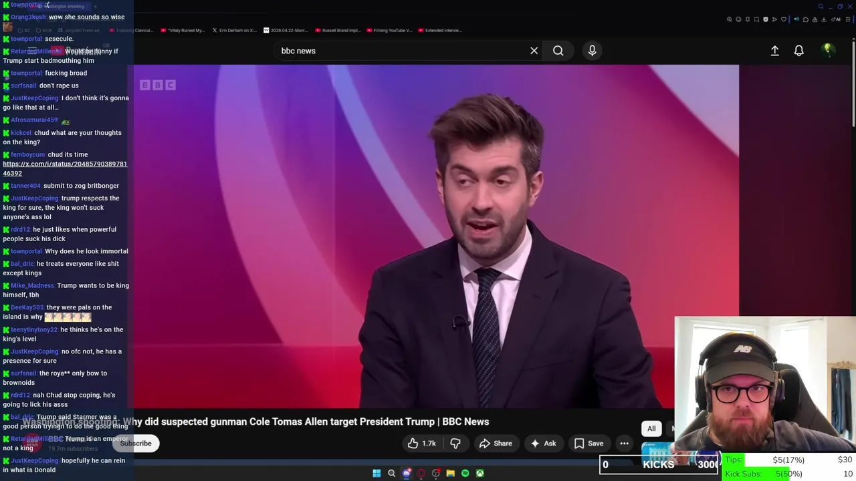Image resolution: width=856 pixels, height=481 pixels.
Task: Start voice search with the microphone icon
Action: click(x=592, y=51)
